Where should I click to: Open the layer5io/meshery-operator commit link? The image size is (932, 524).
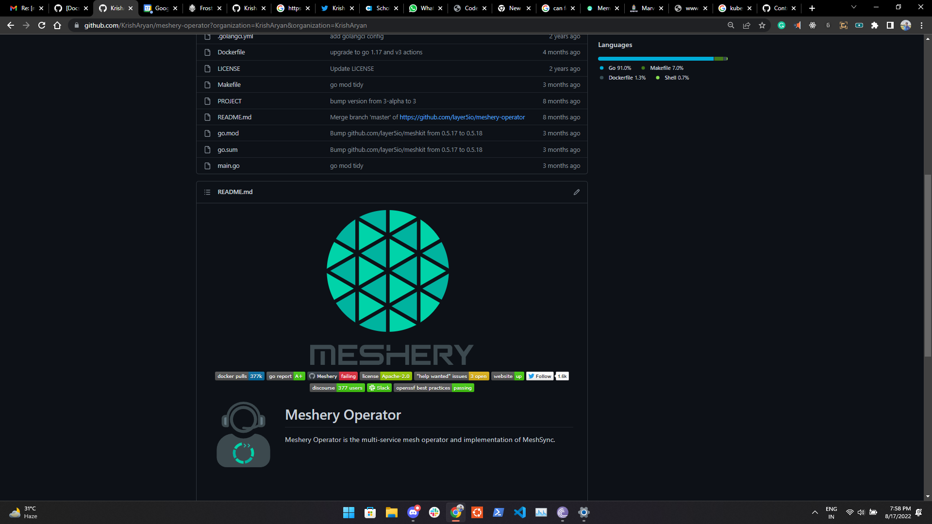tap(462, 117)
